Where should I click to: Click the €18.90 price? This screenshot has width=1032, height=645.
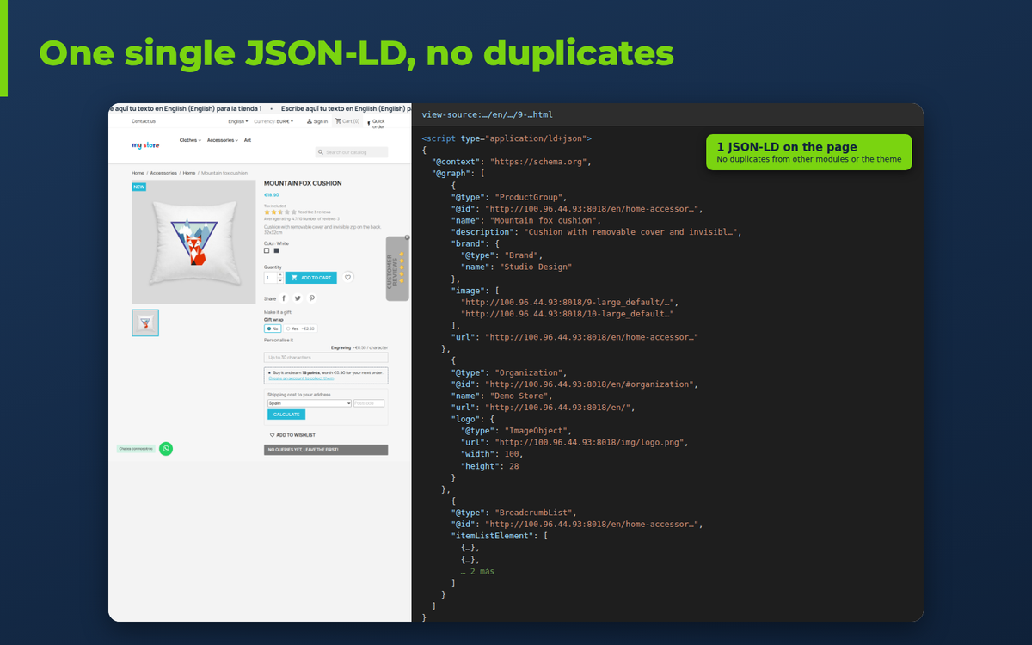[272, 195]
